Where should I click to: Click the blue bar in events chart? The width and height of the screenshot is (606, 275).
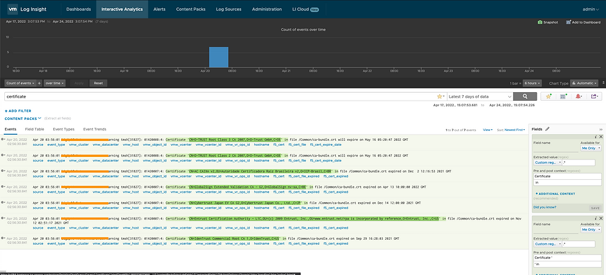219,57
